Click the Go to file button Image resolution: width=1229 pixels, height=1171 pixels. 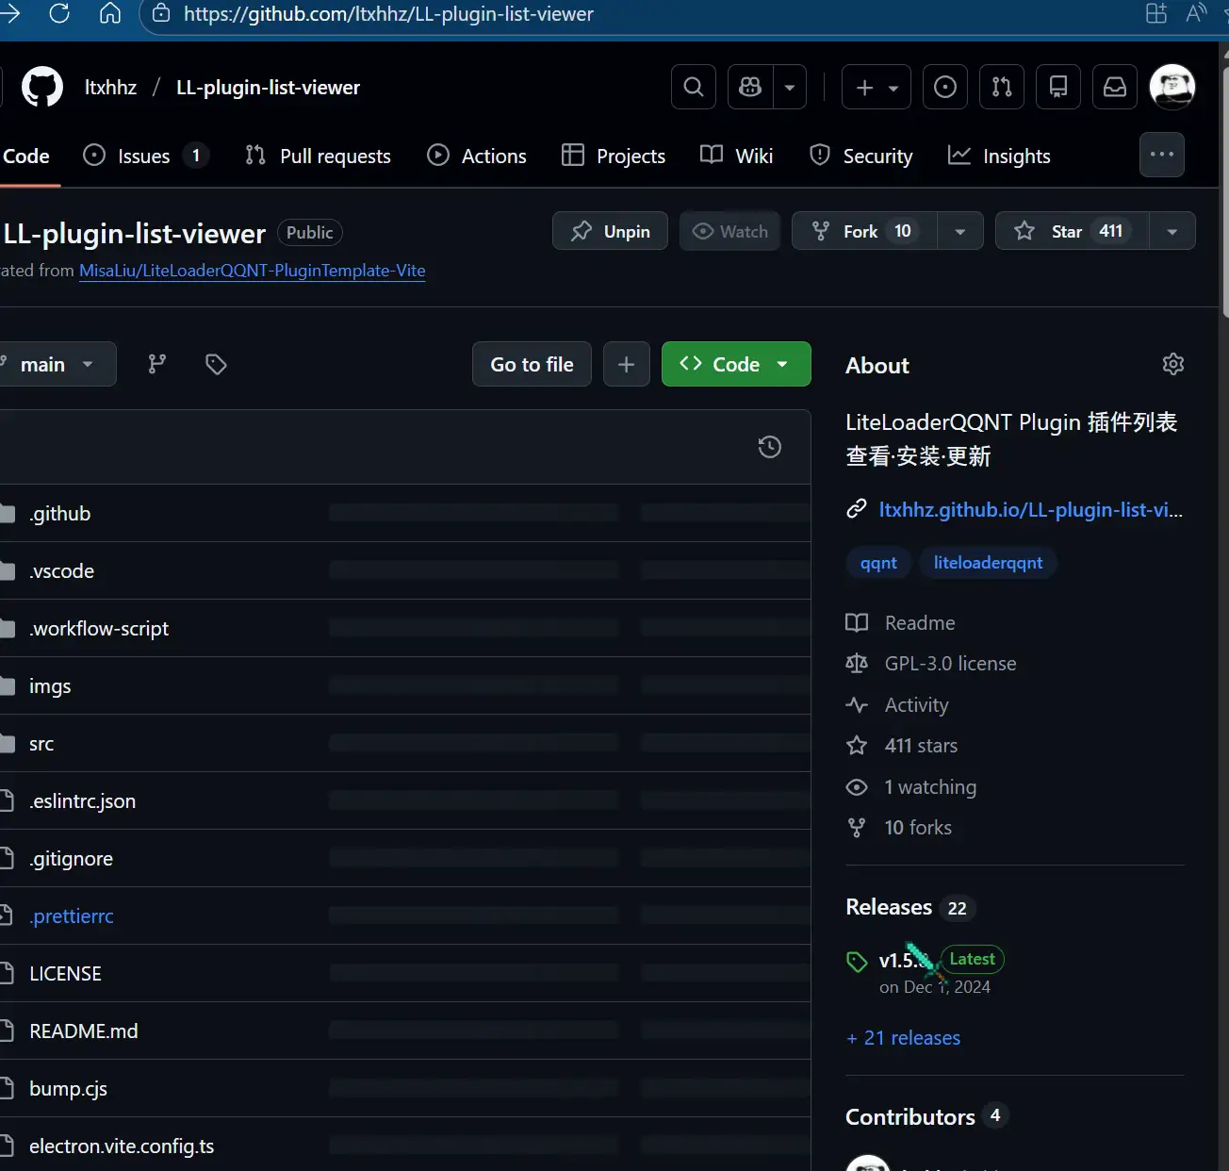pyautogui.click(x=532, y=364)
